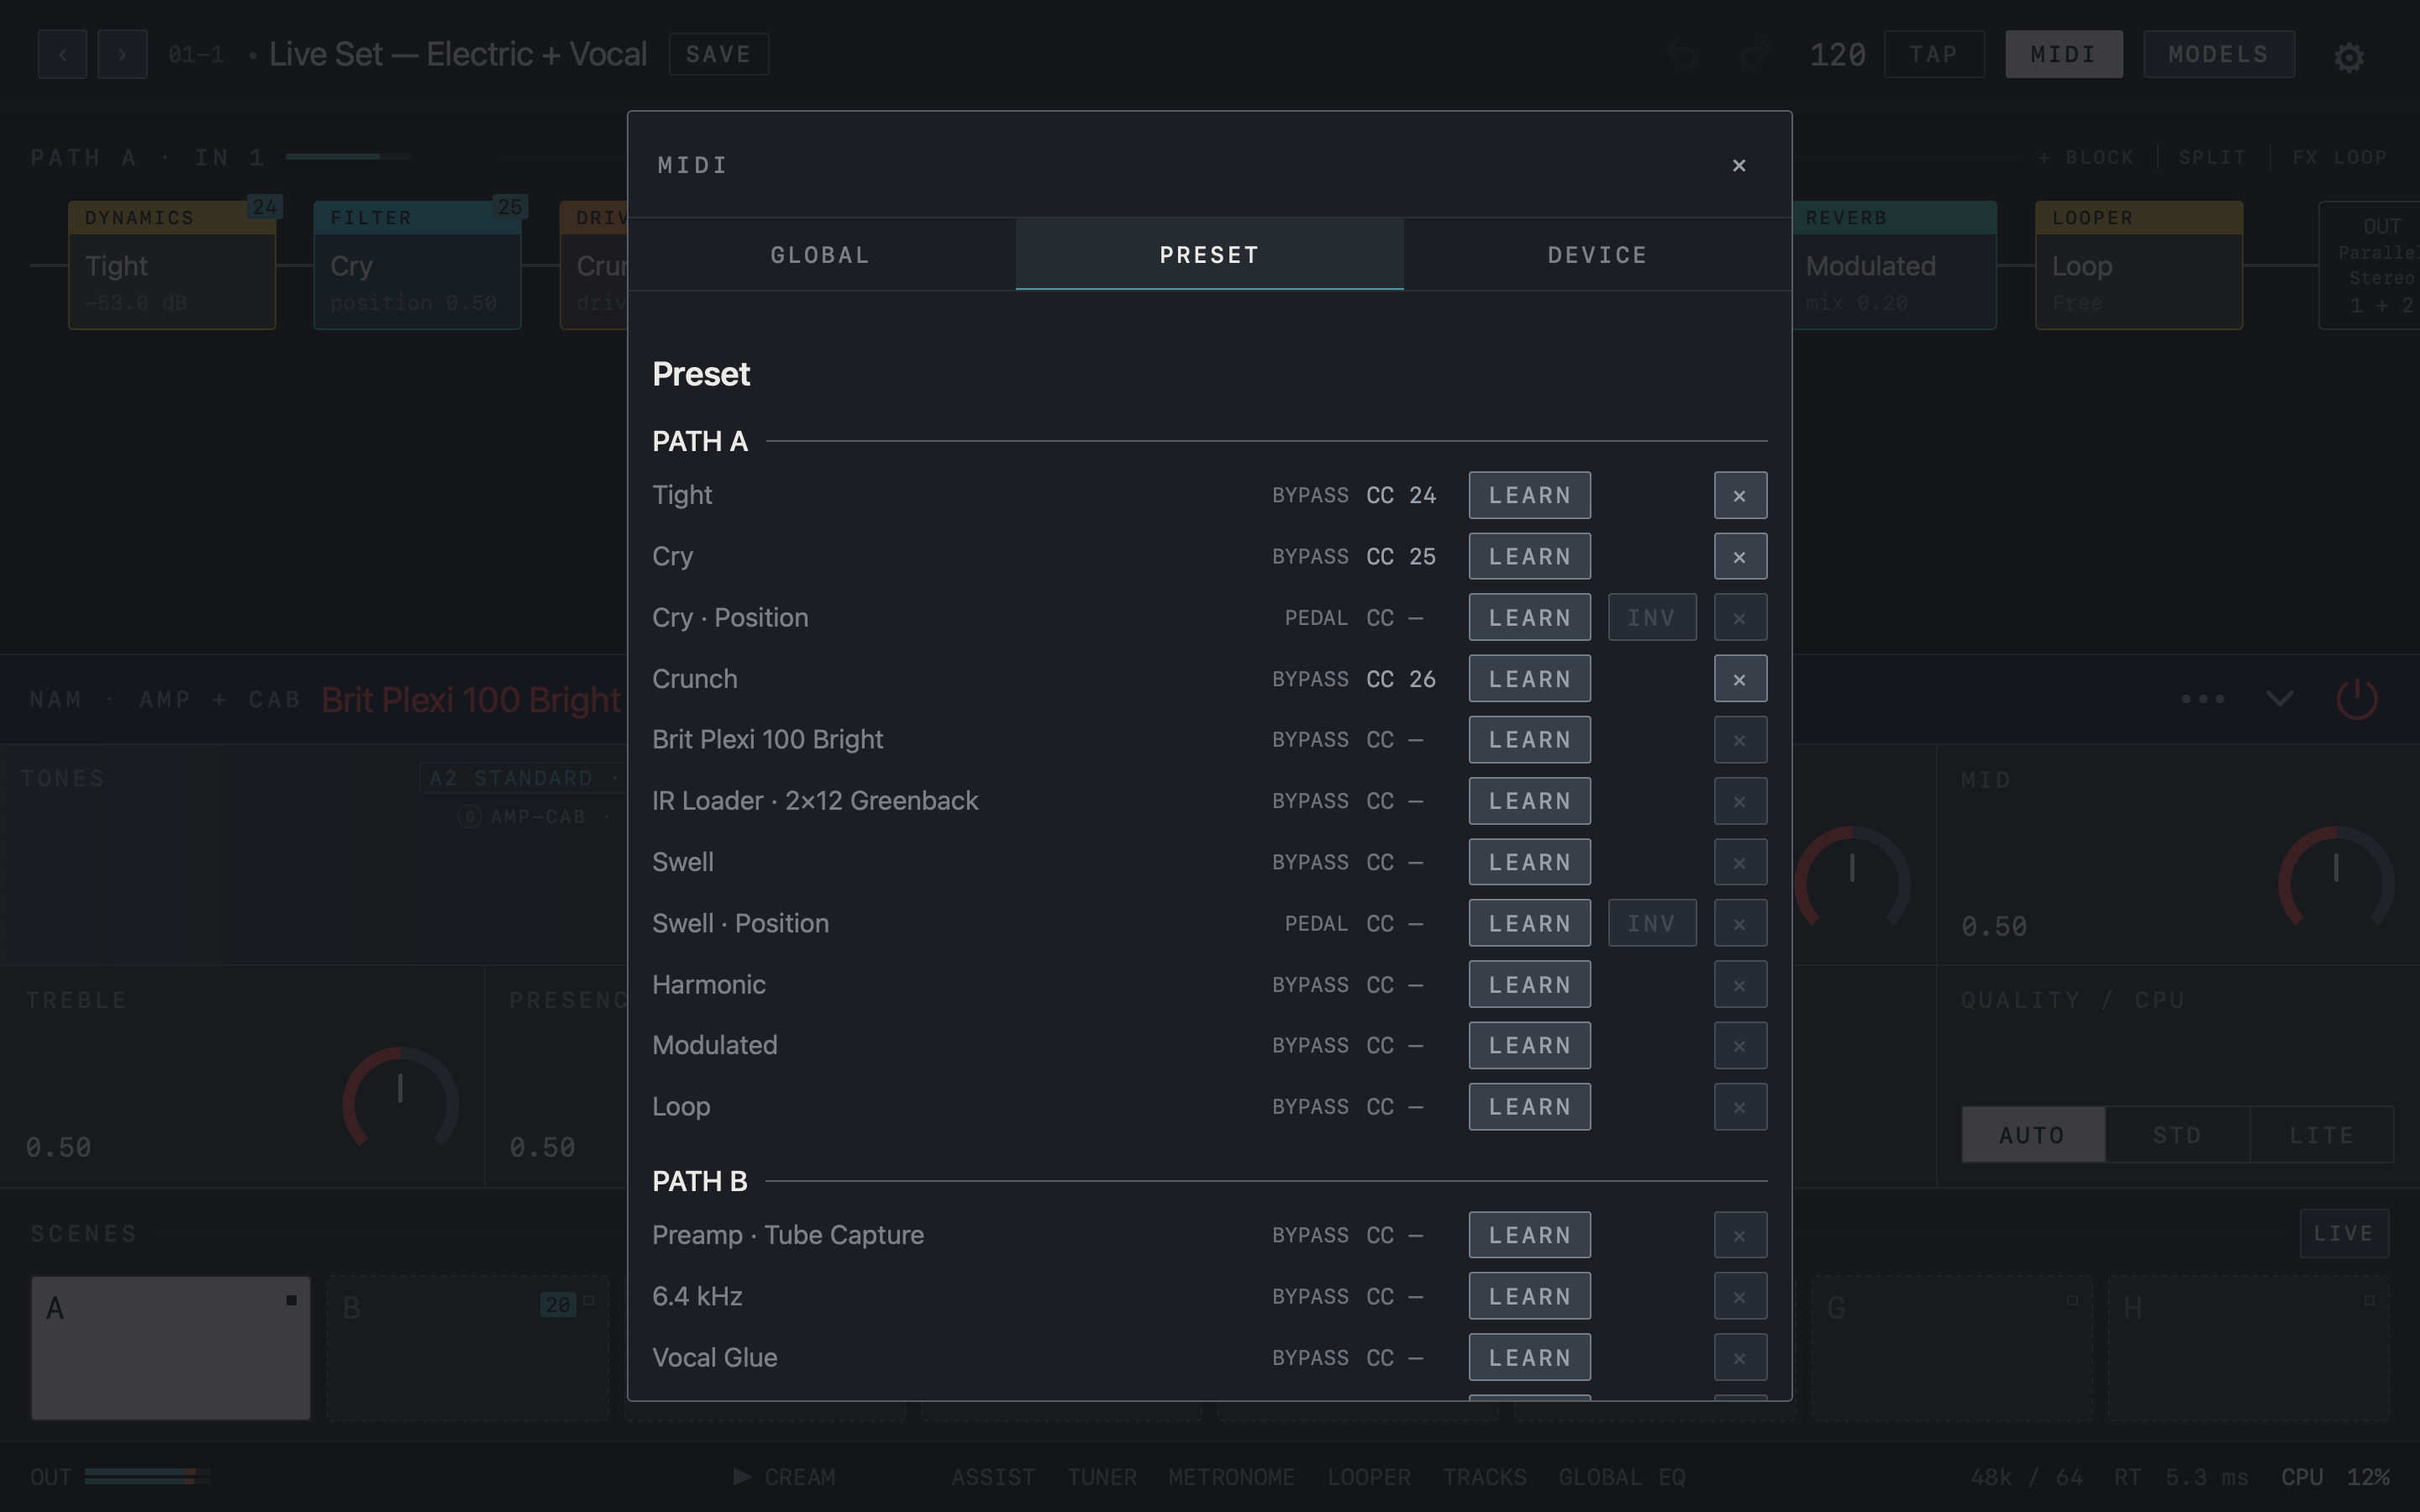Select STD quality mode
This screenshot has width=2420, height=1512.
(2177, 1135)
